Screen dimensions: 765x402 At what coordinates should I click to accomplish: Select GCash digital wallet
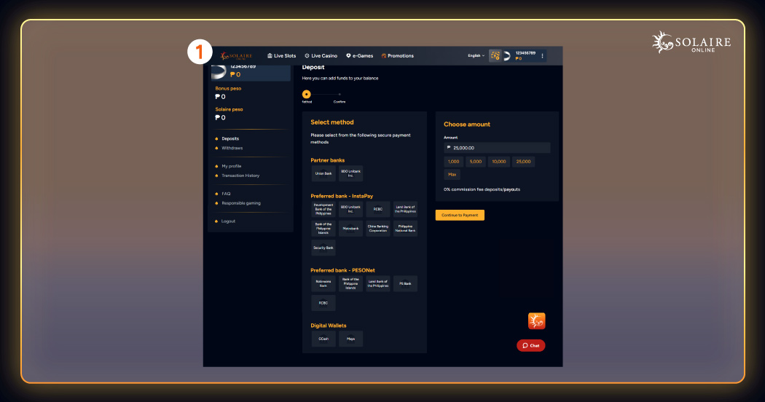pyautogui.click(x=323, y=339)
